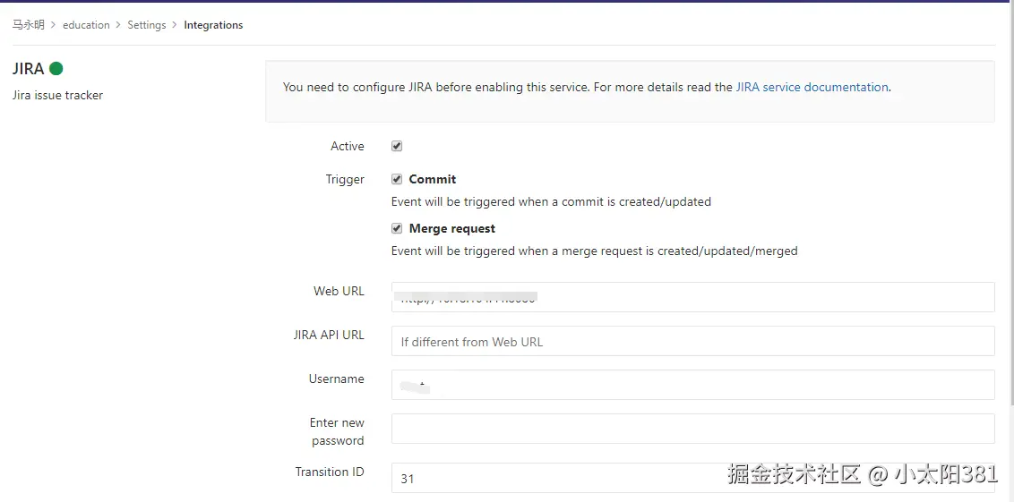Screen dimensions: 1014x502
Task: Open the JIRA service documentation link
Action: point(812,87)
